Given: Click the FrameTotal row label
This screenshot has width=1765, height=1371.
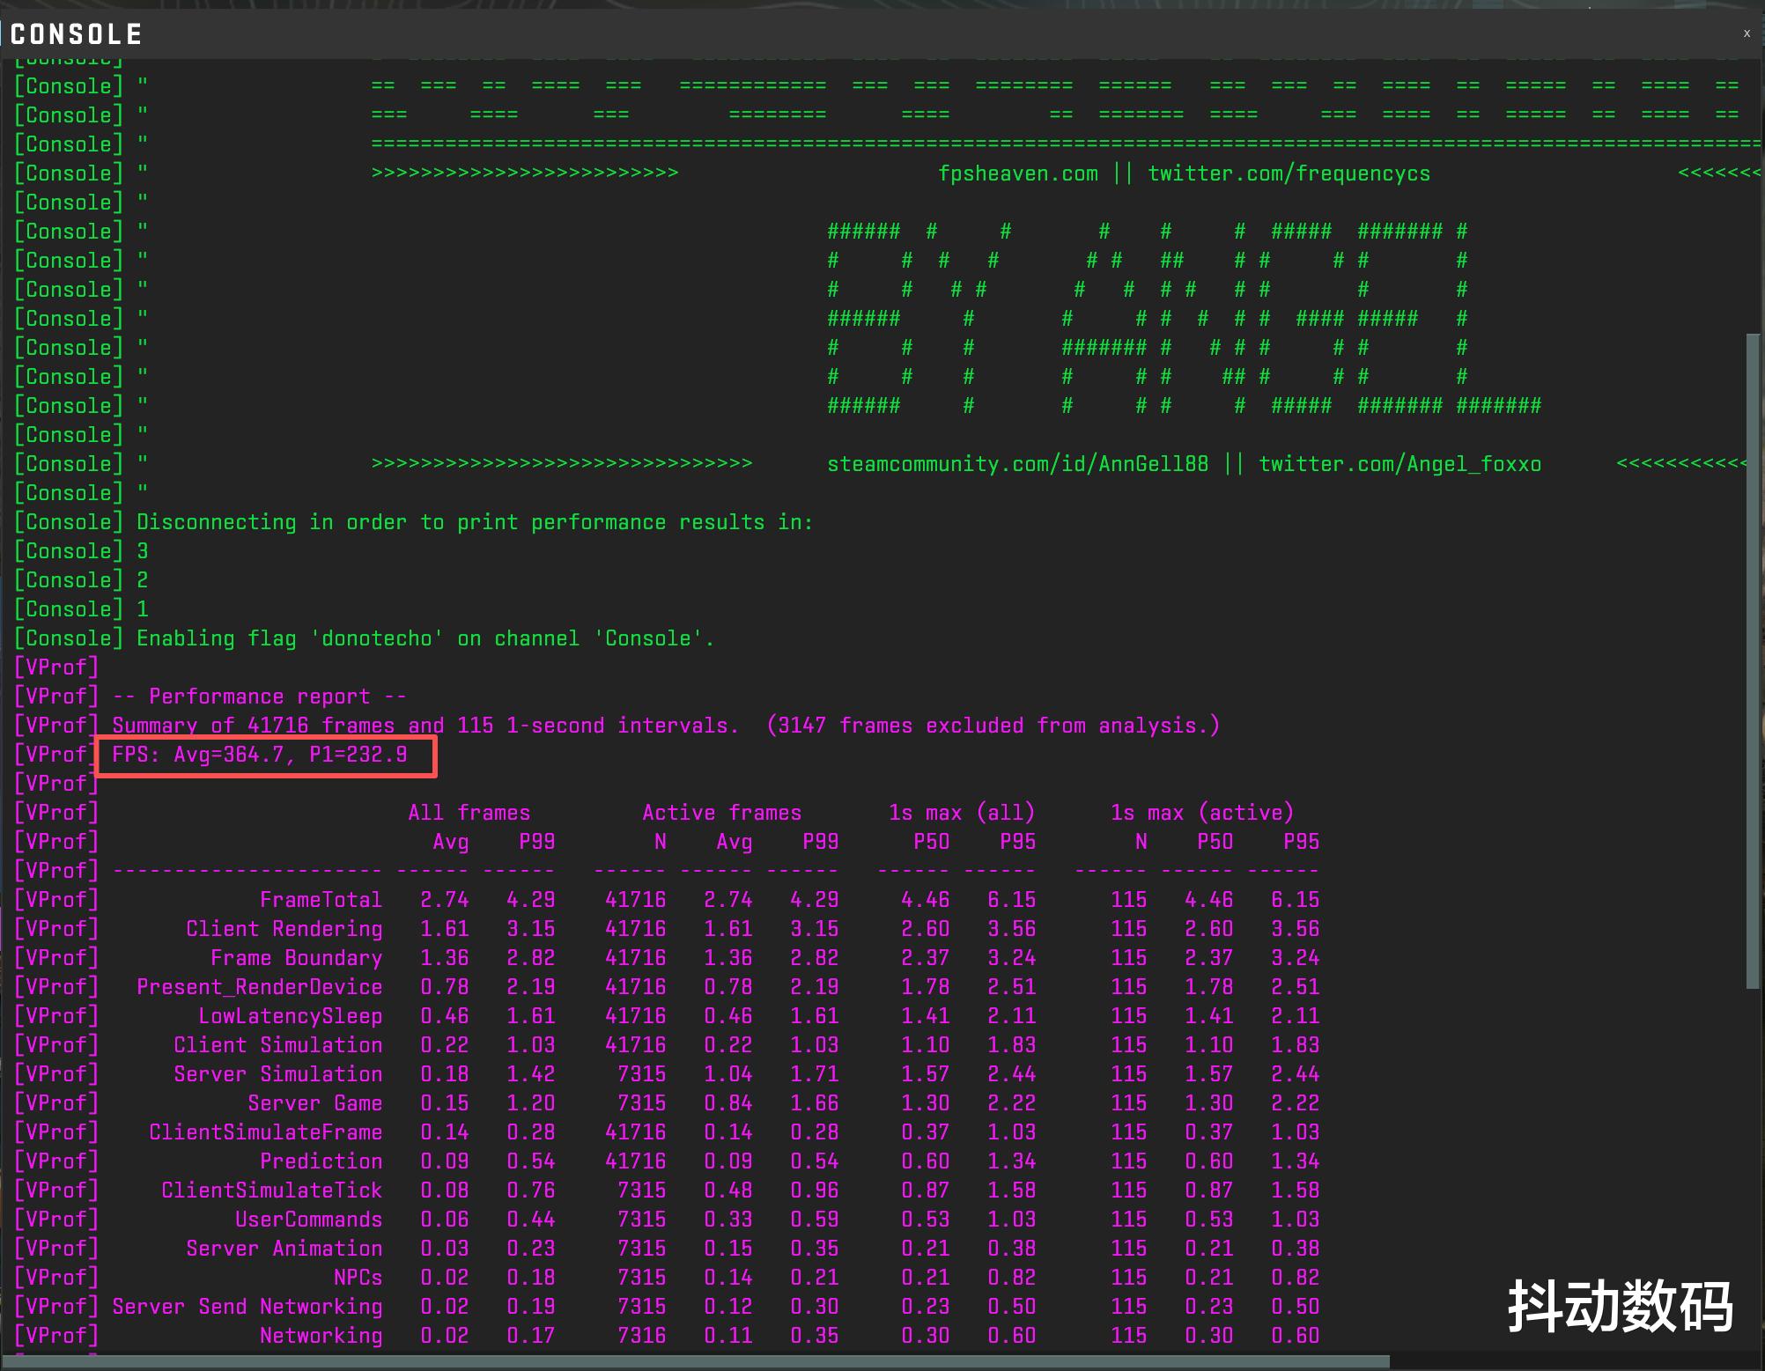Looking at the screenshot, I should tap(321, 900).
